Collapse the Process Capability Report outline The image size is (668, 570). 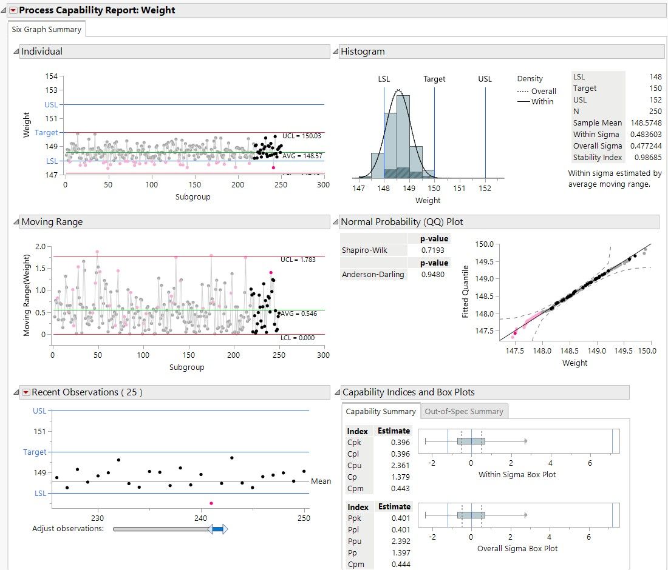tap(4, 10)
